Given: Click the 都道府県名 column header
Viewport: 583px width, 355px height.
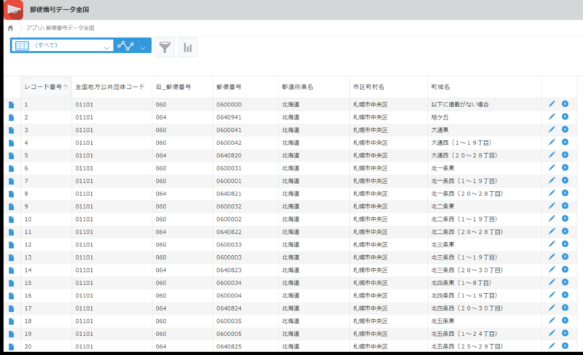Looking at the screenshot, I should pos(297,86).
